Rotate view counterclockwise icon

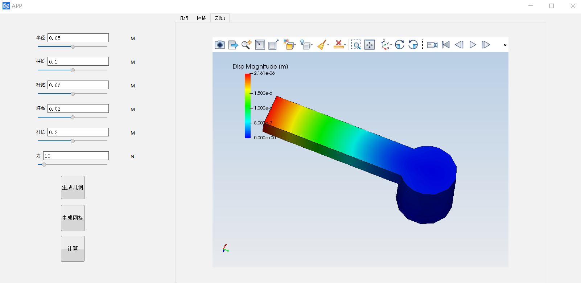[413, 45]
